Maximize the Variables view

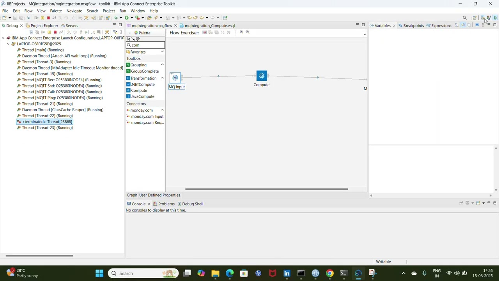coord(495,25)
